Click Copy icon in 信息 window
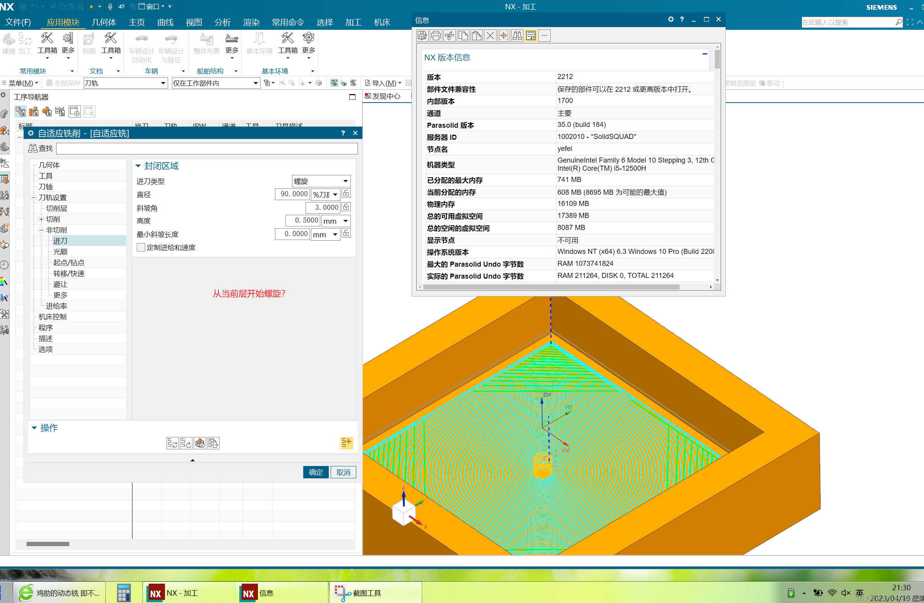Viewport: 924px width, 603px height. (463, 36)
